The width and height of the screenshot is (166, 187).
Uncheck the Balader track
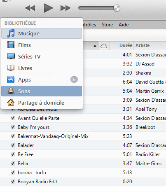(x=13, y=145)
